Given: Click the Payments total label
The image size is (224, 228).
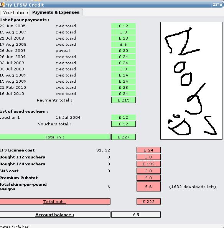Looking at the screenshot, I should coord(54,100).
